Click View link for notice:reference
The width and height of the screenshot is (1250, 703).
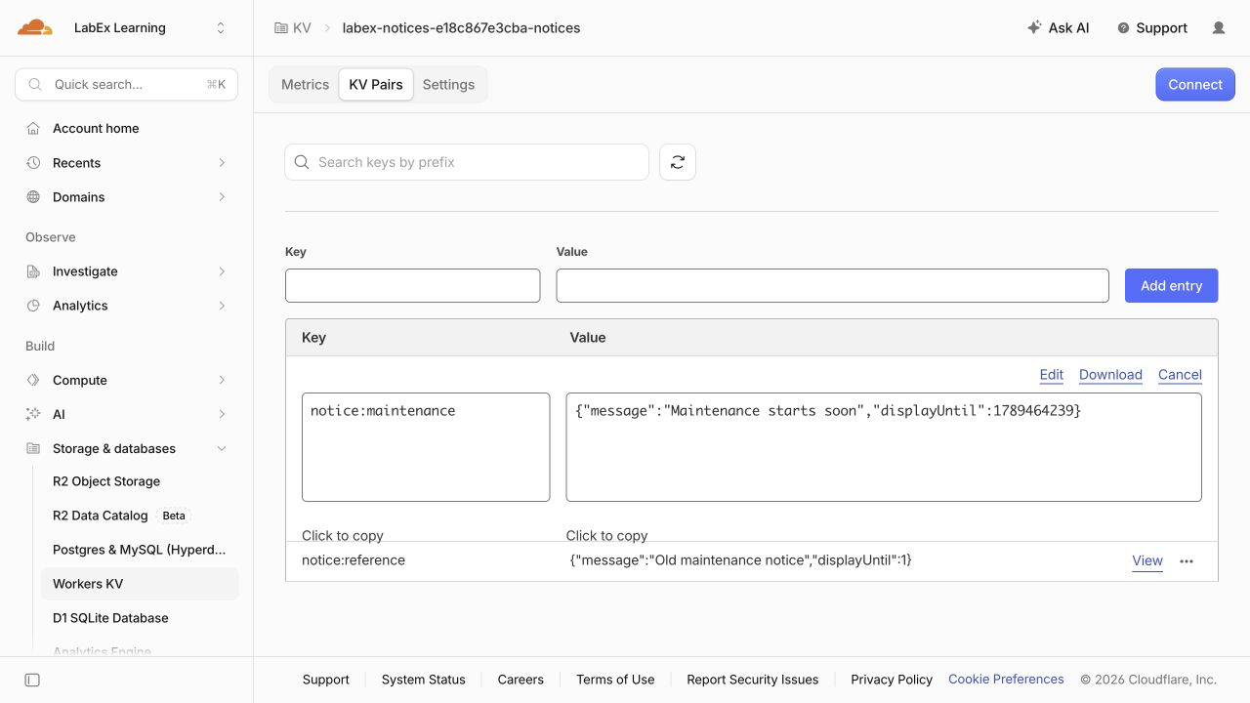click(1147, 561)
